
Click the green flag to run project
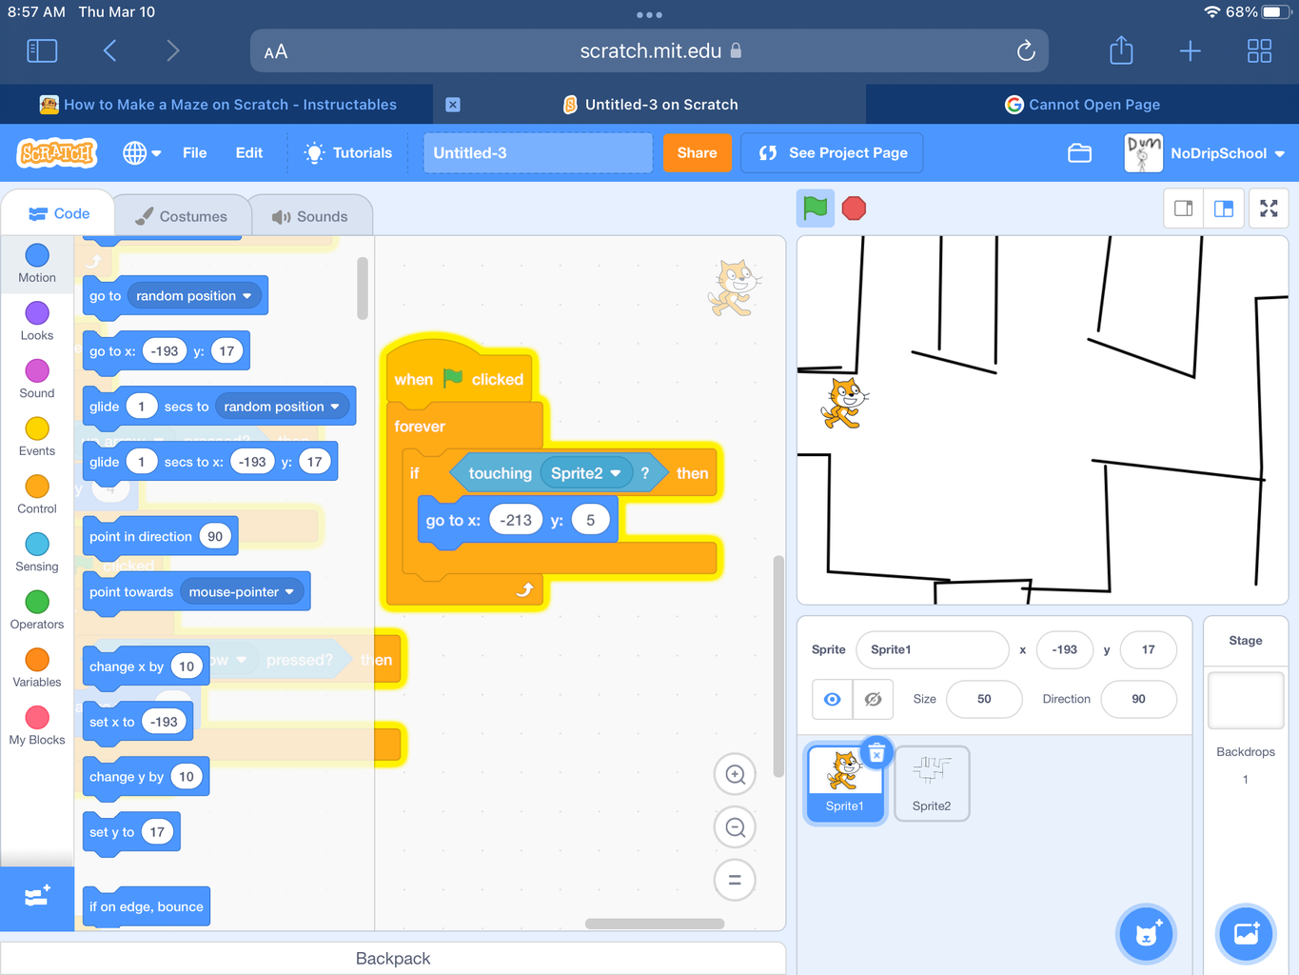(816, 208)
